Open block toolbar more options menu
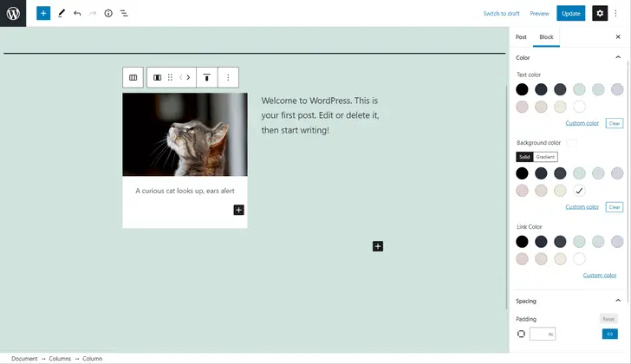631x364 pixels. 228,77
